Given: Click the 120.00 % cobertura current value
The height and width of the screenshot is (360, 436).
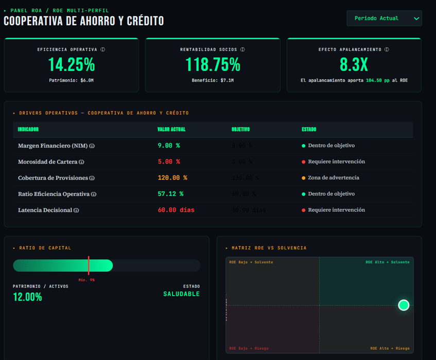Looking at the screenshot, I should click(172, 178).
